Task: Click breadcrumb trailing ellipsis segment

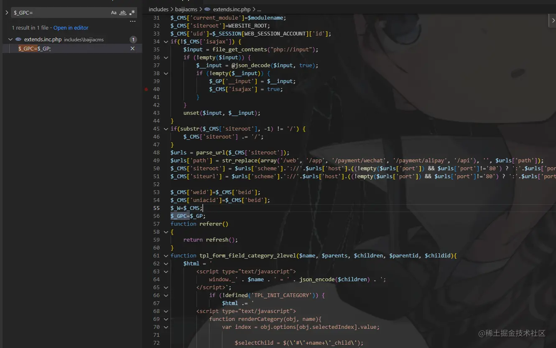Action: pos(259,9)
